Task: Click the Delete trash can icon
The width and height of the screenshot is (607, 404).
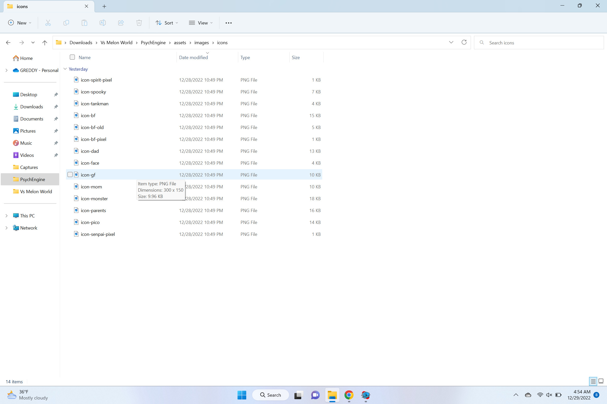Action: pyautogui.click(x=139, y=23)
